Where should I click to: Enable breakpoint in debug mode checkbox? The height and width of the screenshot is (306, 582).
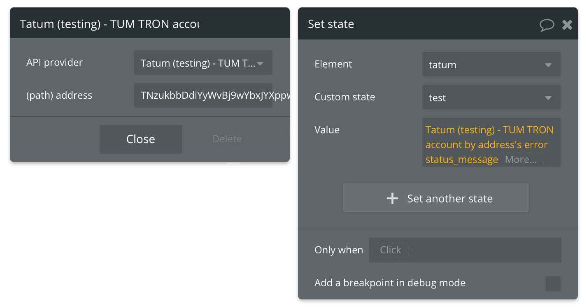(553, 283)
